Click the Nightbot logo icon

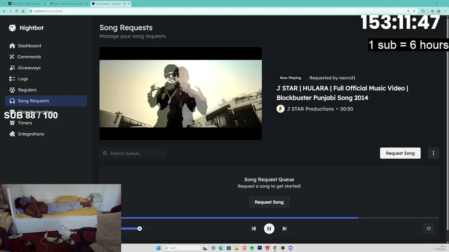click(x=12, y=28)
